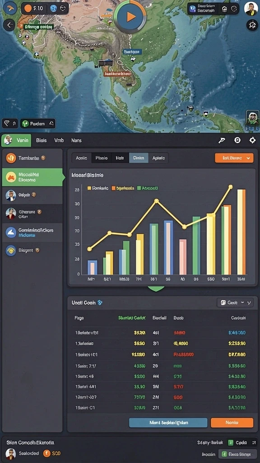Click the blue button below the table

tap(168, 423)
